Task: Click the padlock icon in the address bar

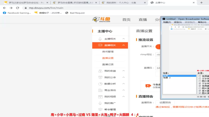Action: click(26, 8)
